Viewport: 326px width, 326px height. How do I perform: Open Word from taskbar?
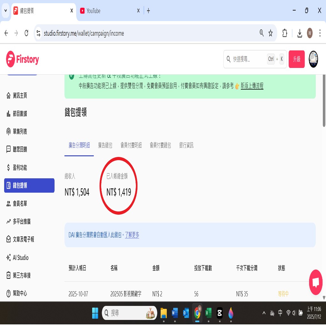pos(175,313)
